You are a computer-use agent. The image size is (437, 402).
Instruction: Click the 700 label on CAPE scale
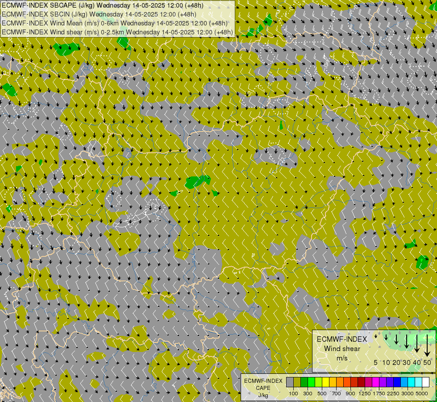[x=337, y=394]
